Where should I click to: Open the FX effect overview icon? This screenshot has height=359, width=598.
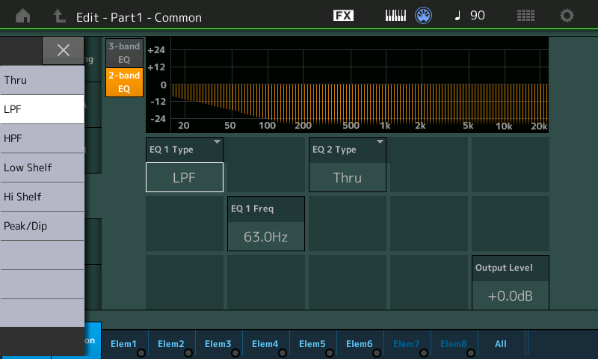pyautogui.click(x=343, y=16)
